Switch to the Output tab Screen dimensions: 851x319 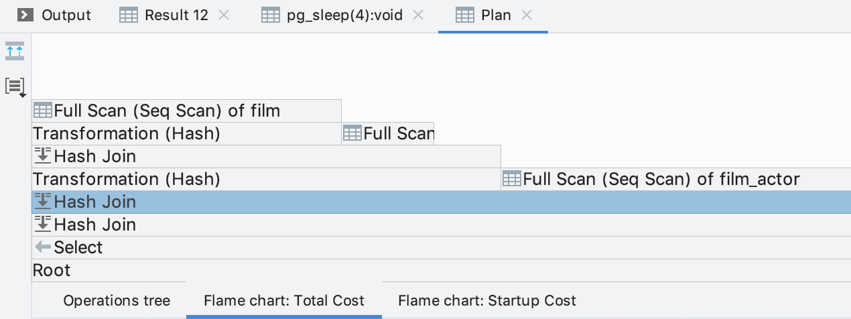coord(66,15)
